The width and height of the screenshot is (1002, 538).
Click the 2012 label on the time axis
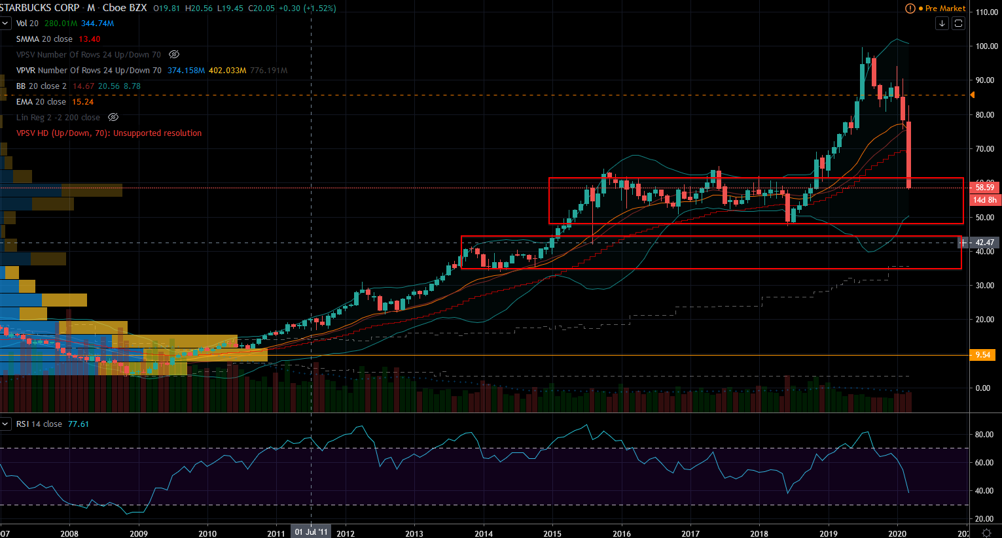346,533
